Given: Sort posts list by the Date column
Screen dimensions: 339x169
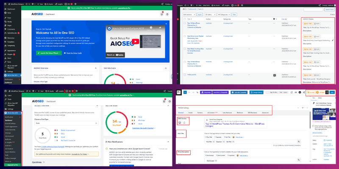Looking at the screenshot, I should pos(283,19).
